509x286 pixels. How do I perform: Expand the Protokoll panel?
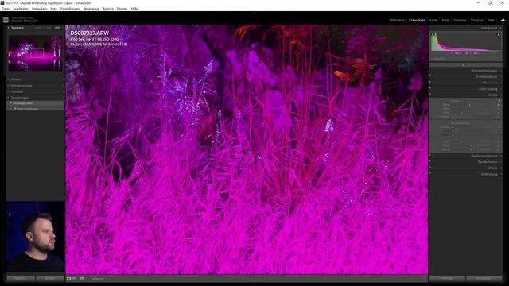coord(9,92)
